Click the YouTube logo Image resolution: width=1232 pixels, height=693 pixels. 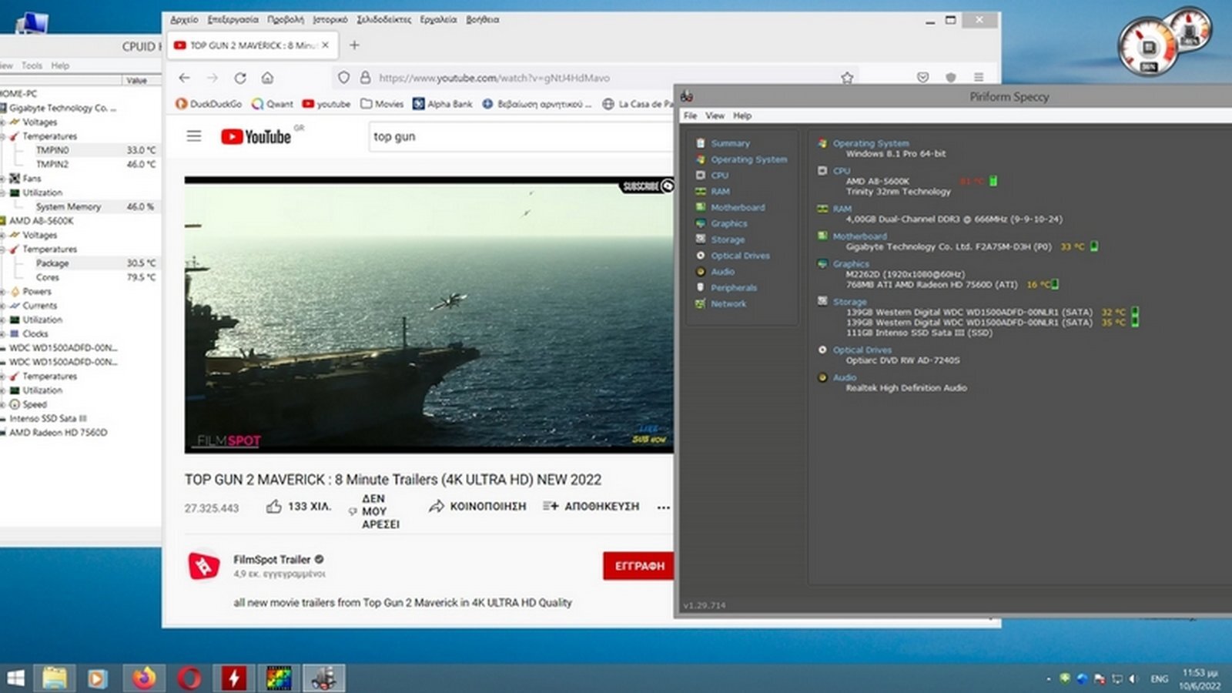(x=256, y=136)
